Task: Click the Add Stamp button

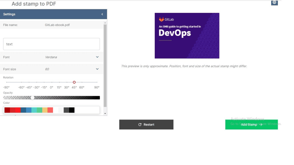Action: pos(251,125)
